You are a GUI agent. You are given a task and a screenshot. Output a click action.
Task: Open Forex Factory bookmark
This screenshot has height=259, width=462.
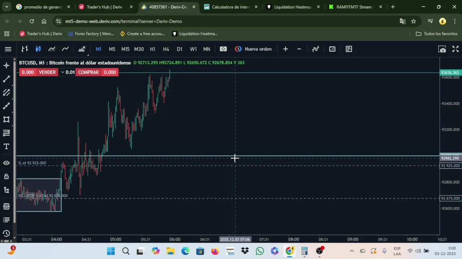tap(91, 33)
